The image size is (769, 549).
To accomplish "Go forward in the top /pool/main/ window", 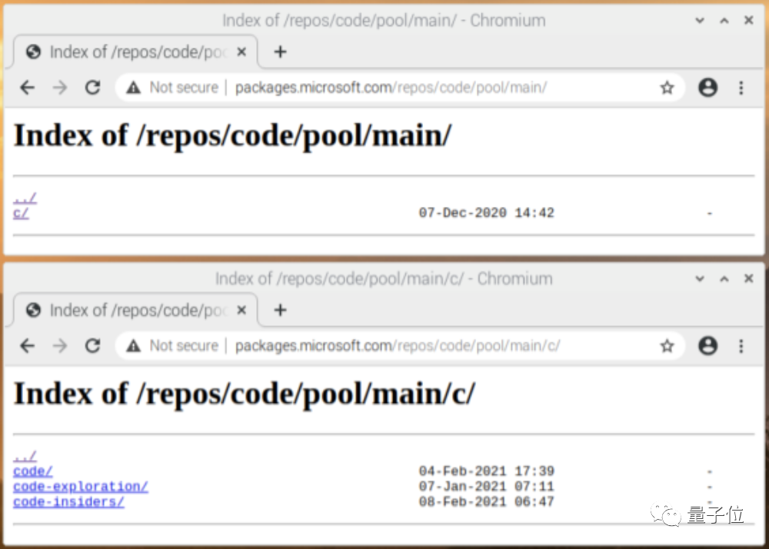I will (x=60, y=88).
